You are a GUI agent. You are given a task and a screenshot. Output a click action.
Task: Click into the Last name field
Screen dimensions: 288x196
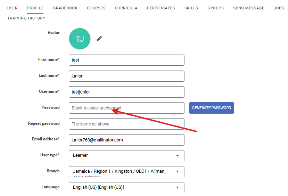click(126, 76)
